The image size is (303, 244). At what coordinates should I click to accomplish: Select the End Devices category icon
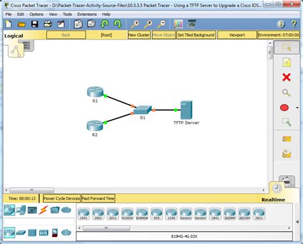21,210
